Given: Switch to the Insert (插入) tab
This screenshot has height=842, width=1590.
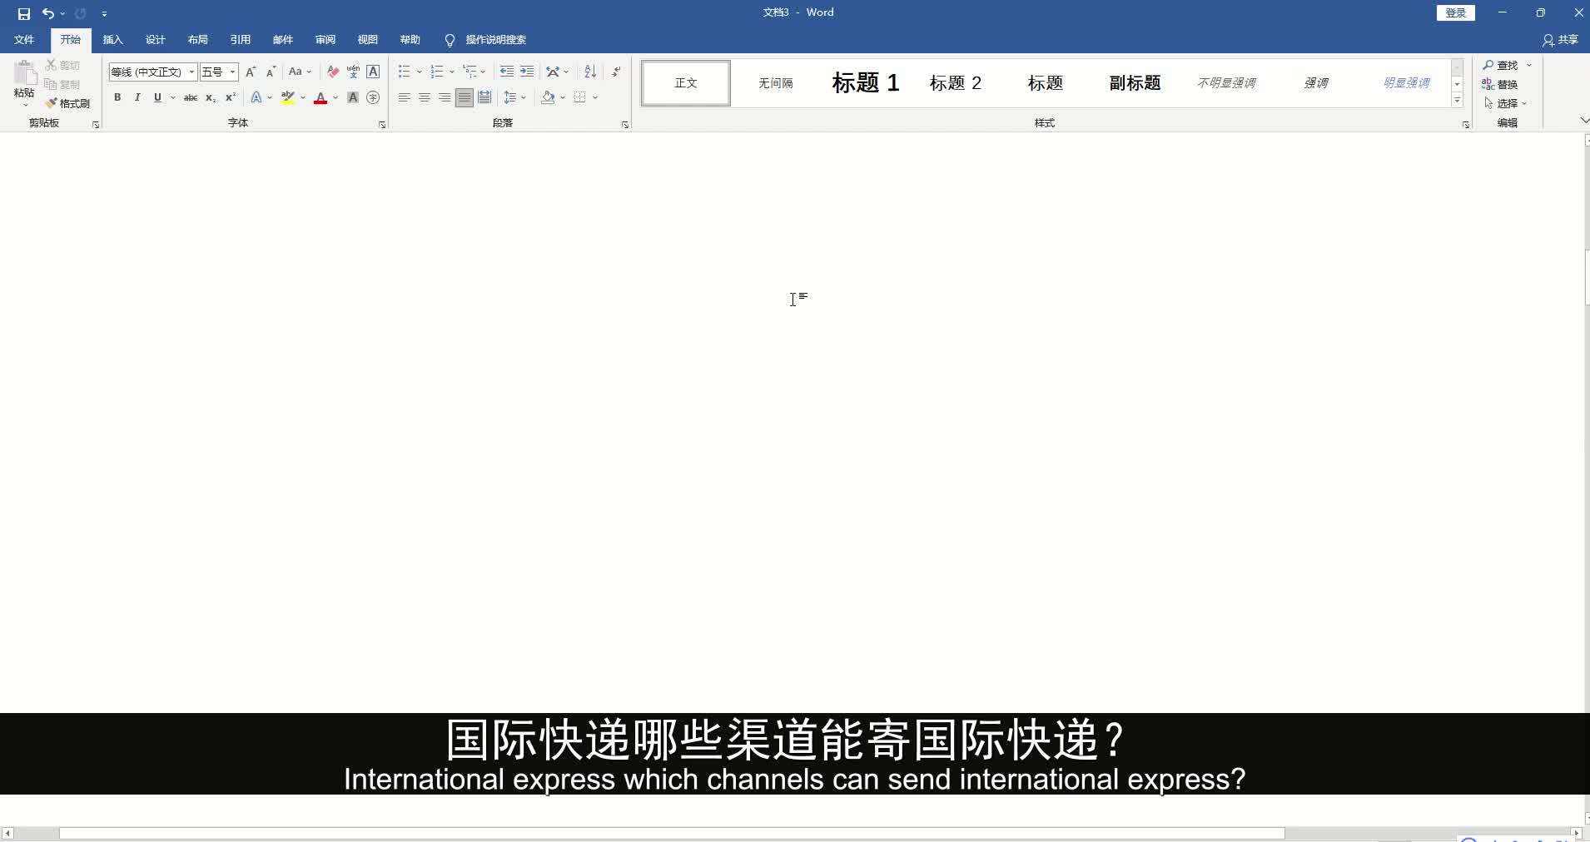Looking at the screenshot, I should 112,40.
